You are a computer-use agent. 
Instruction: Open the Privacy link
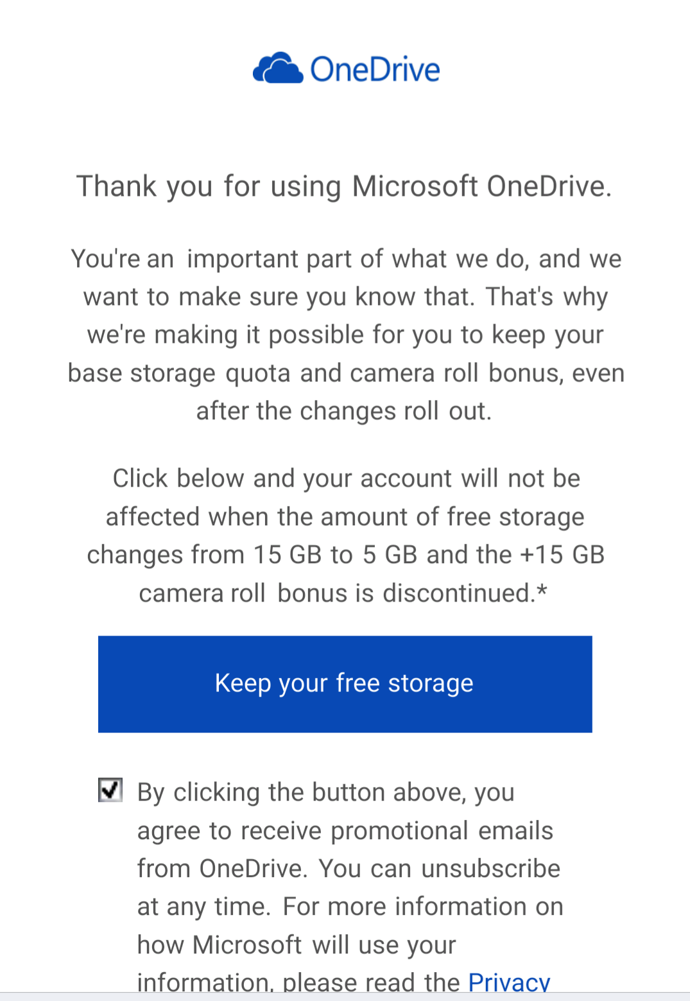(509, 982)
